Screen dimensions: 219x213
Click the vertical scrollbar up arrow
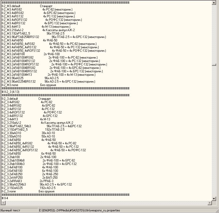click(214, 3)
